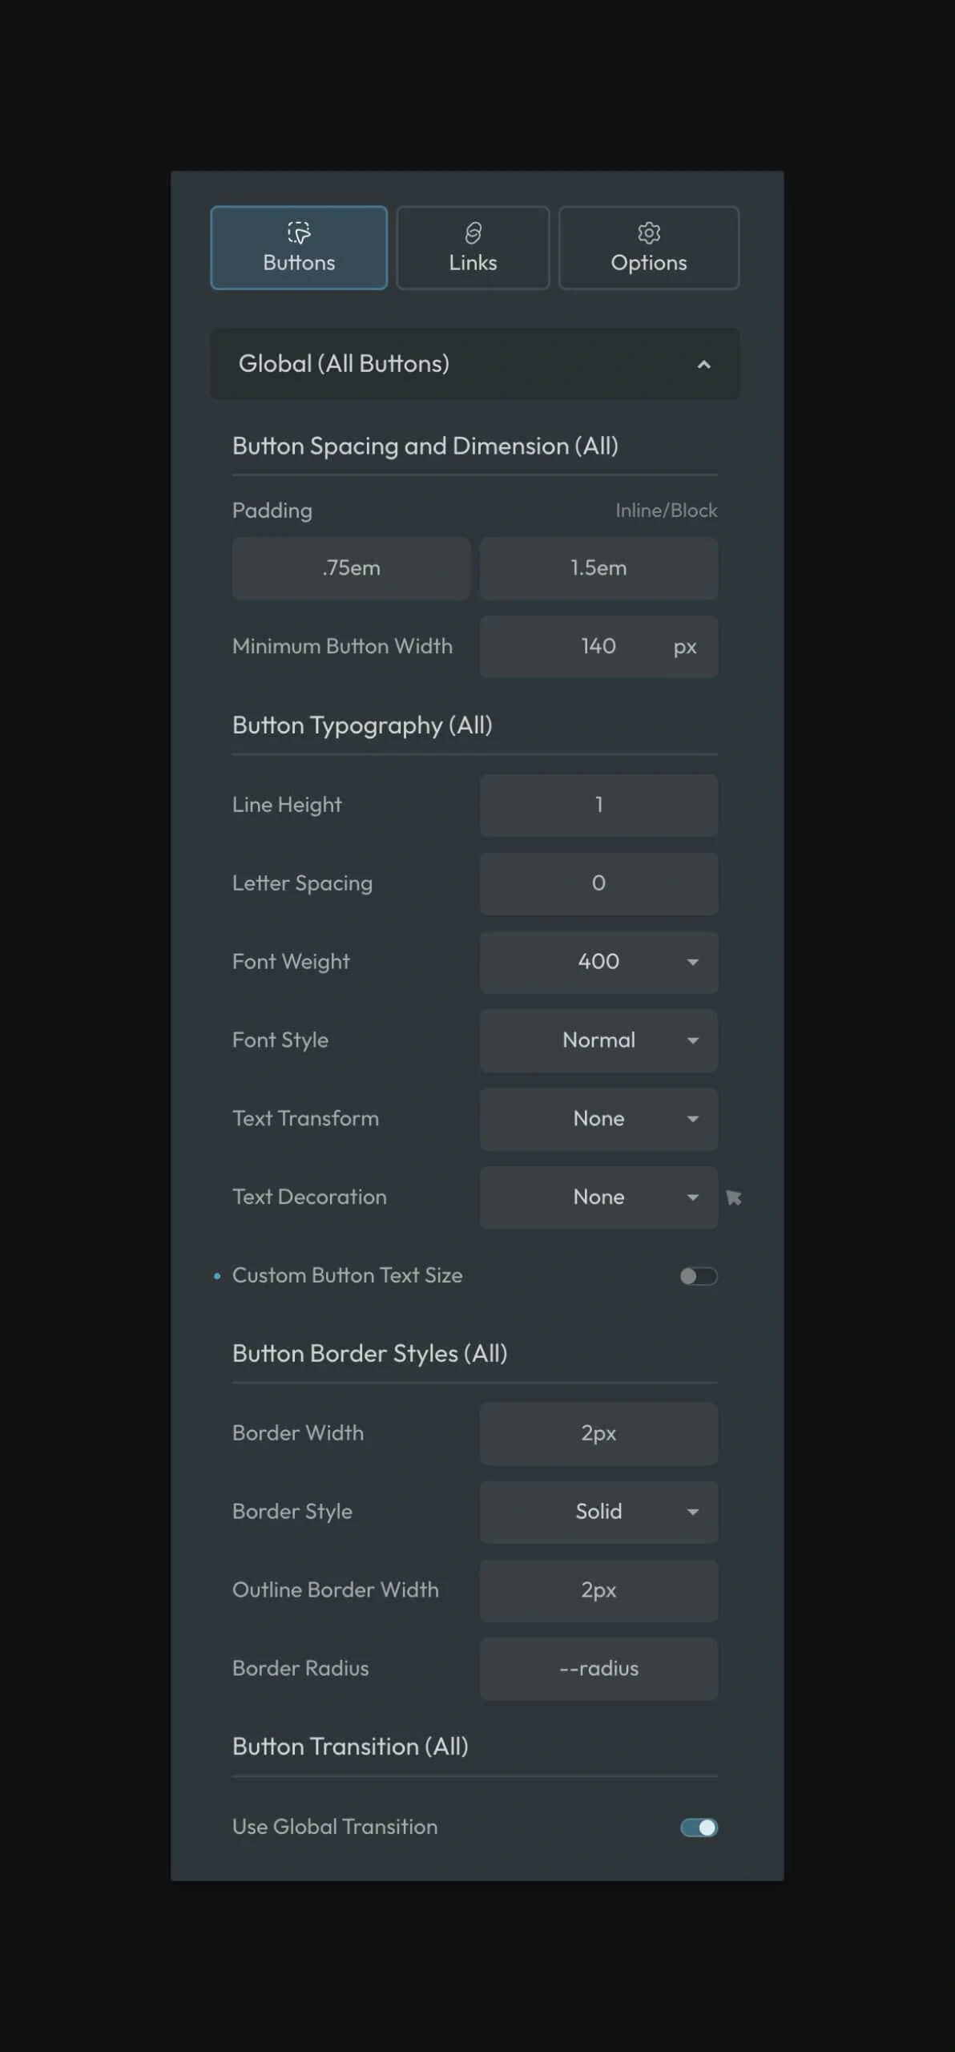The image size is (955, 2052).
Task: Click the Minimum Button Width px unit
Action: point(684,647)
